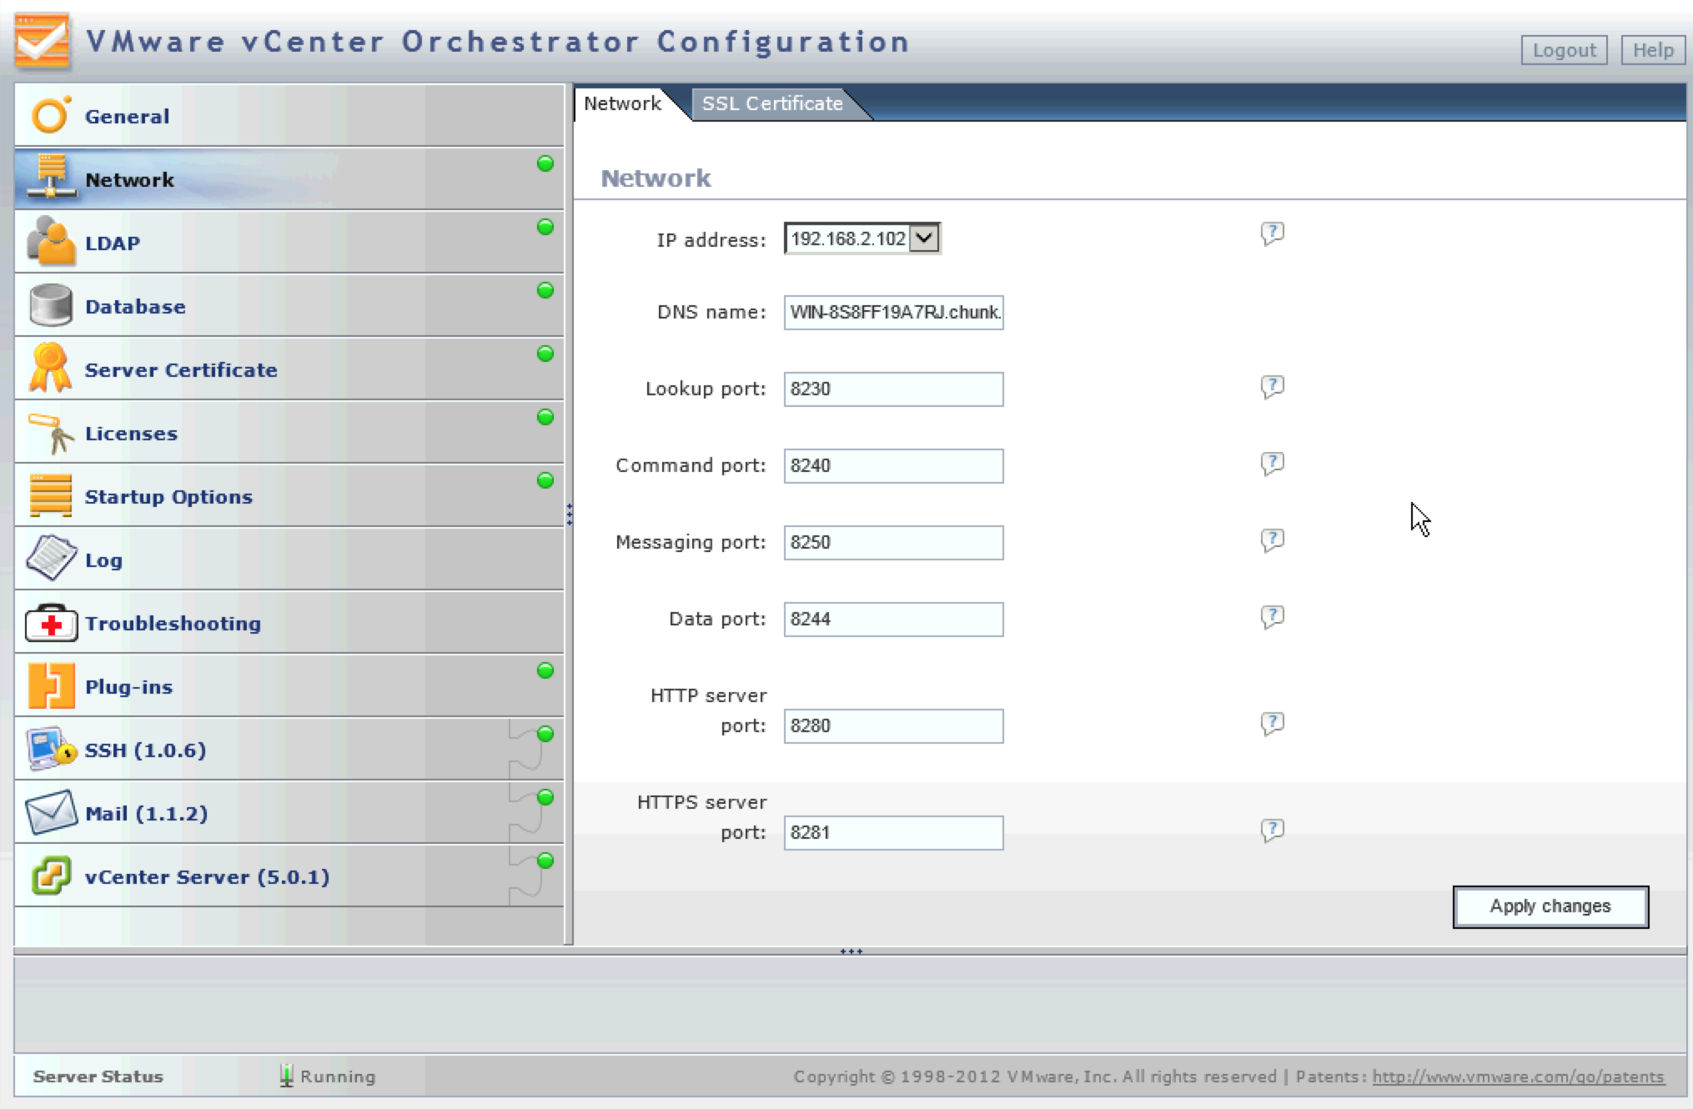Viewport: 1693px width, 1109px height.
Task: Click the Database cylinder icon
Action: point(50,305)
